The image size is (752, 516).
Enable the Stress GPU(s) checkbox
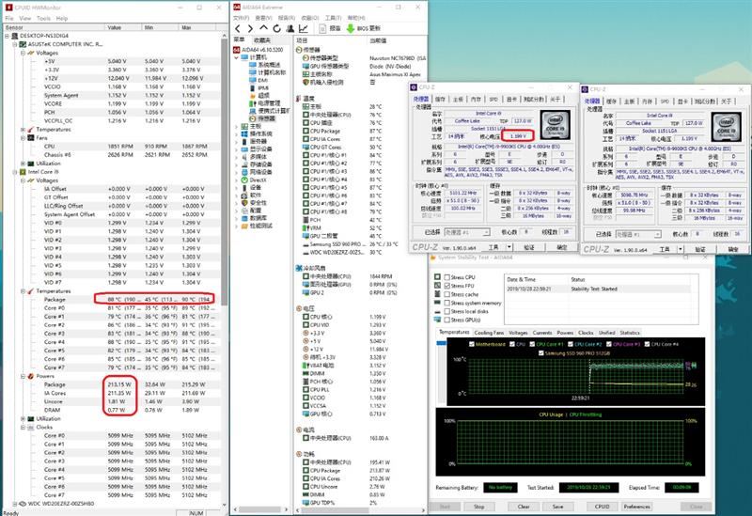pos(447,320)
